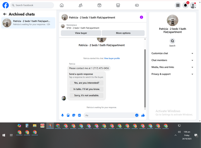Open the Gaming icon in top nav
This screenshot has height=148, width=201.
pyautogui.click(x=137, y=5)
